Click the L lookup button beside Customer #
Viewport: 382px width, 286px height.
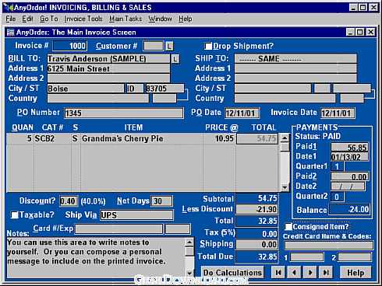pos(169,46)
